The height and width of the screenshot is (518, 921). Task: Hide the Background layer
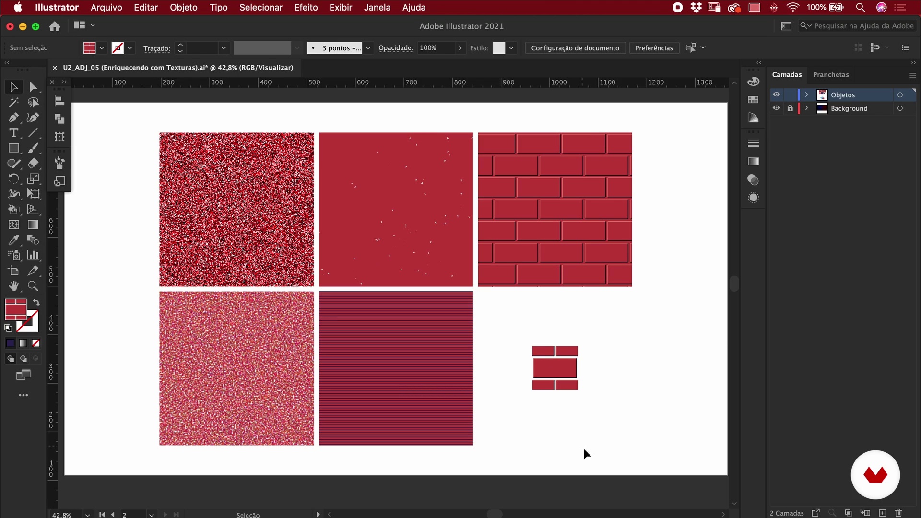click(x=776, y=108)
